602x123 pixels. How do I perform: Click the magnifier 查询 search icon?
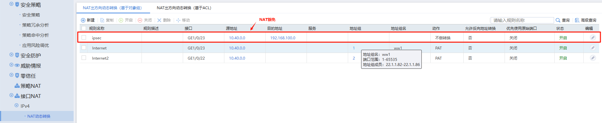click(x=558, y=20)
